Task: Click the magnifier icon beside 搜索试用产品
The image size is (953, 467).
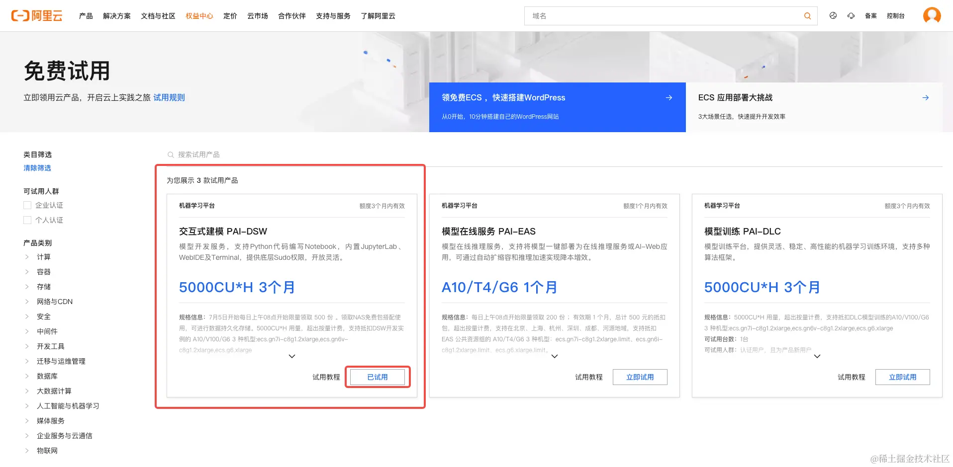Action: coord(171,155)
